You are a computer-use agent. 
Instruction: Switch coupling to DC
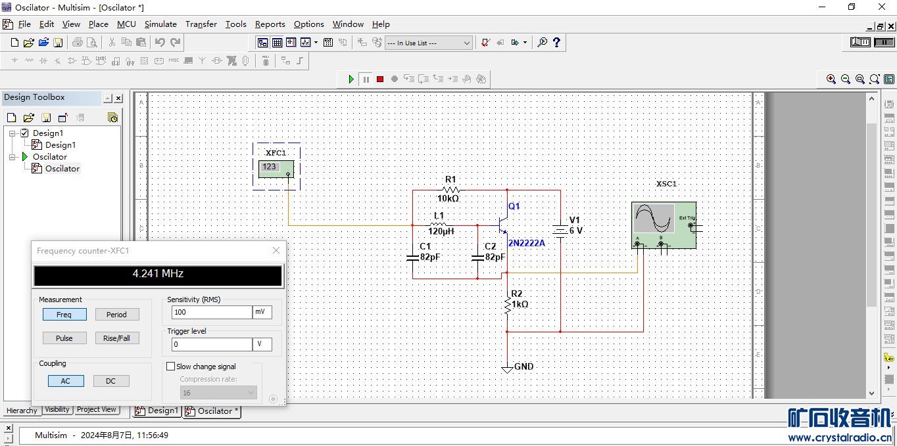click(x=111, y=381)
